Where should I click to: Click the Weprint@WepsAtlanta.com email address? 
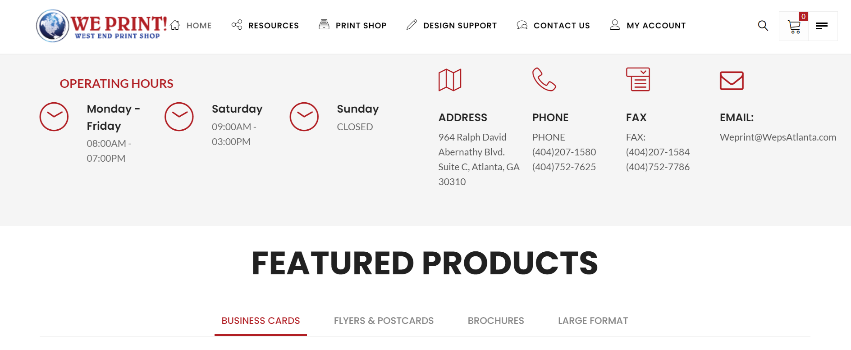778,137
